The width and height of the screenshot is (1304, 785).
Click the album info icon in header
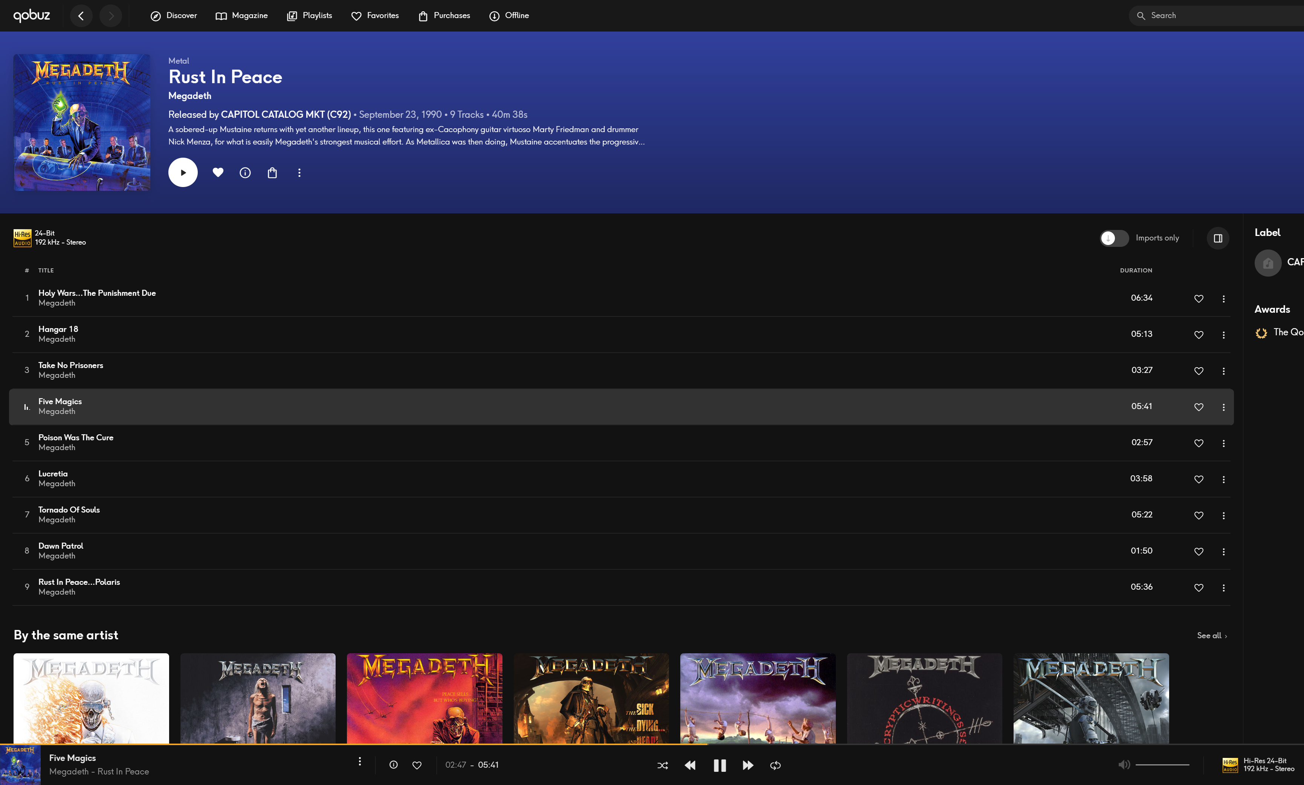(245, 172)
